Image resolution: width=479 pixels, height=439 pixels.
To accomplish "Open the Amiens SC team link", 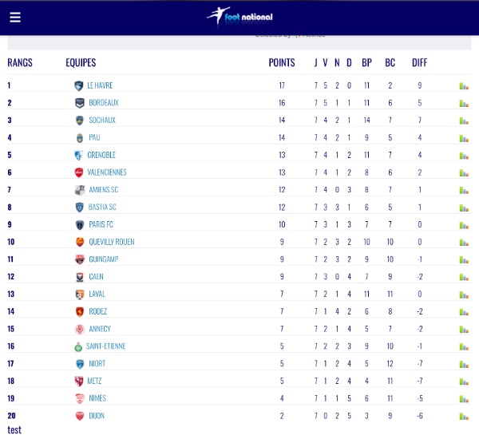I will pyautogui.click(x=104, y=190).
